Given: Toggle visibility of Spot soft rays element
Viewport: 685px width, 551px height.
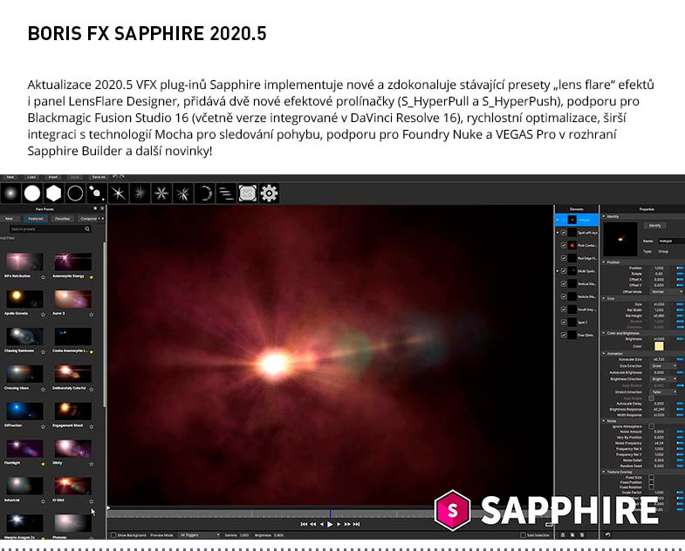Looking at the screenshot, I should 564,233.
